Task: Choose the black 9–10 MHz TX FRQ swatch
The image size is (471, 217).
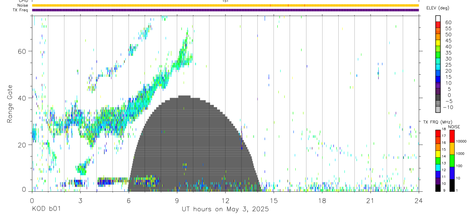Action: click(438, 188)
